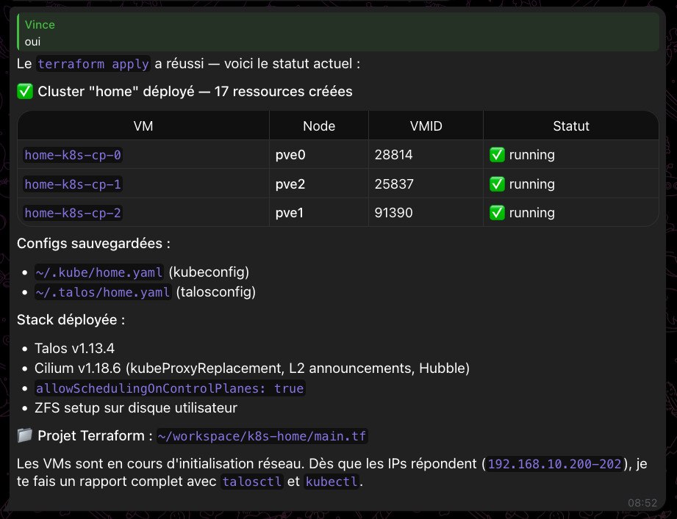Click the VM column header
The image size is (677, 519).
pos(143,126)
